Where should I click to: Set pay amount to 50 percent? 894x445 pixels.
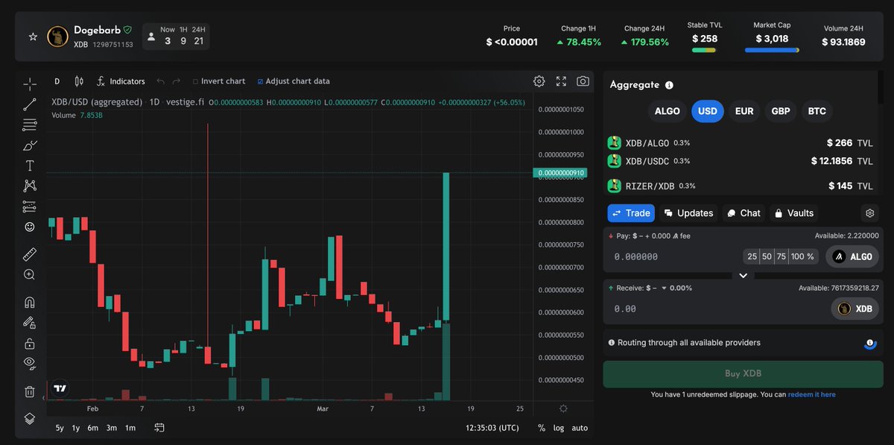767,256
